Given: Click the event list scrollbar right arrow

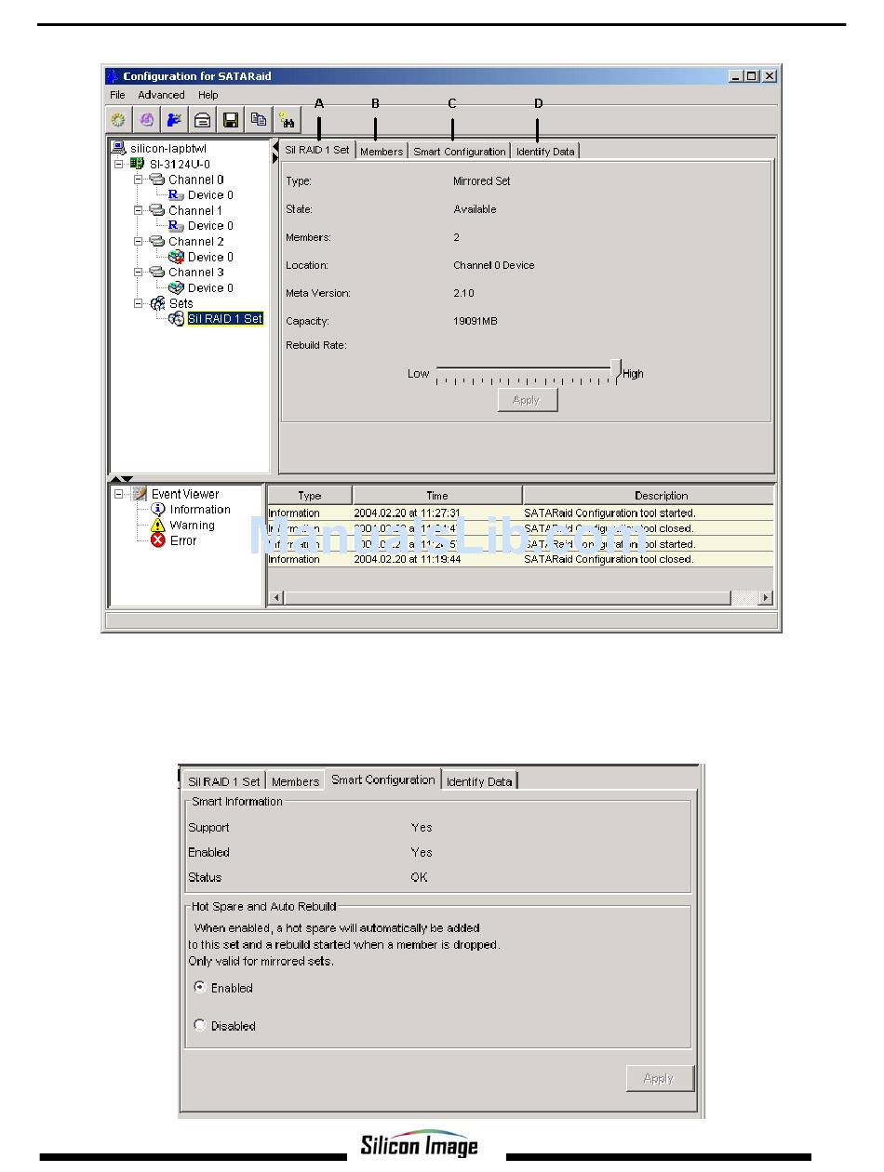Looking at the screenshot, I should coord(766,598).
